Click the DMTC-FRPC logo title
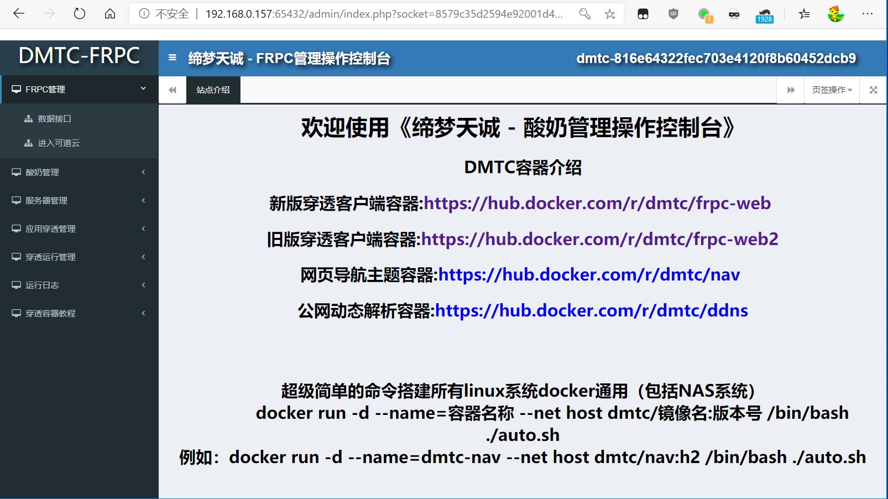This screenshot has width=888, height=499. coord(79,55)
